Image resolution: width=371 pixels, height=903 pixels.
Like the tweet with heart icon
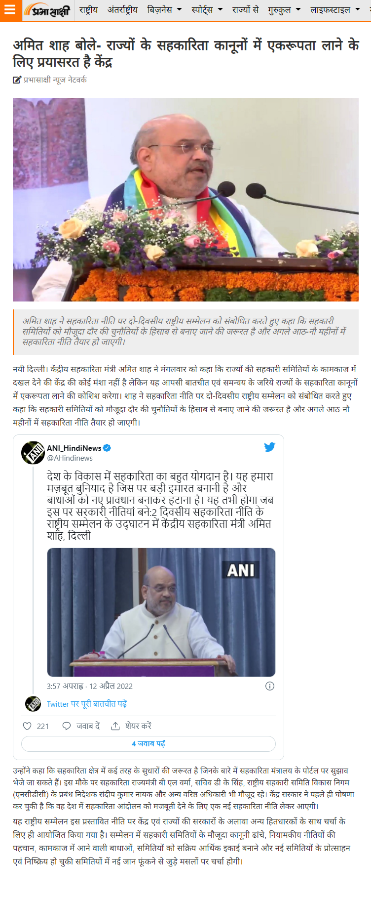(x=28, y=726)
